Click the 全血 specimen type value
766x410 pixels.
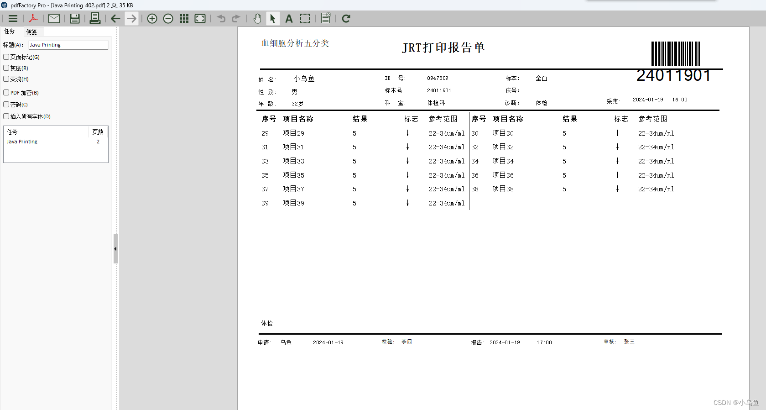pyautogui.click(x=542, y=79)
